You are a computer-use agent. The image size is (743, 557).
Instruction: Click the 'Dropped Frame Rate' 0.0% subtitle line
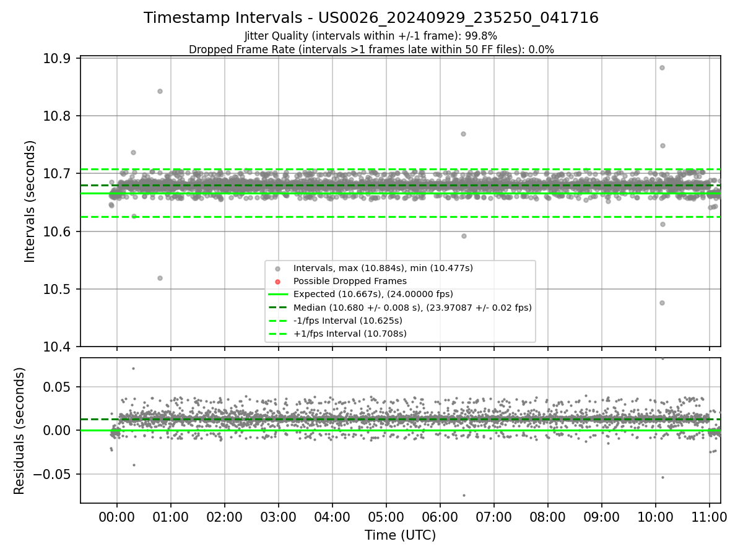[x=371, y=50]
